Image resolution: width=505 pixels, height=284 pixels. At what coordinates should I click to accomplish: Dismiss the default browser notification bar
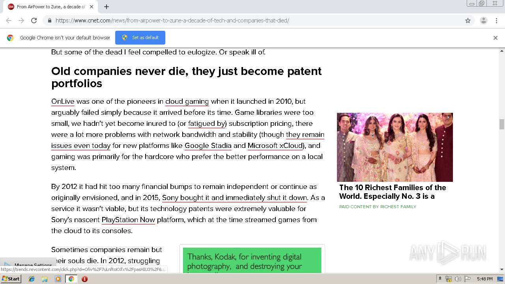[x=495, y=38]
